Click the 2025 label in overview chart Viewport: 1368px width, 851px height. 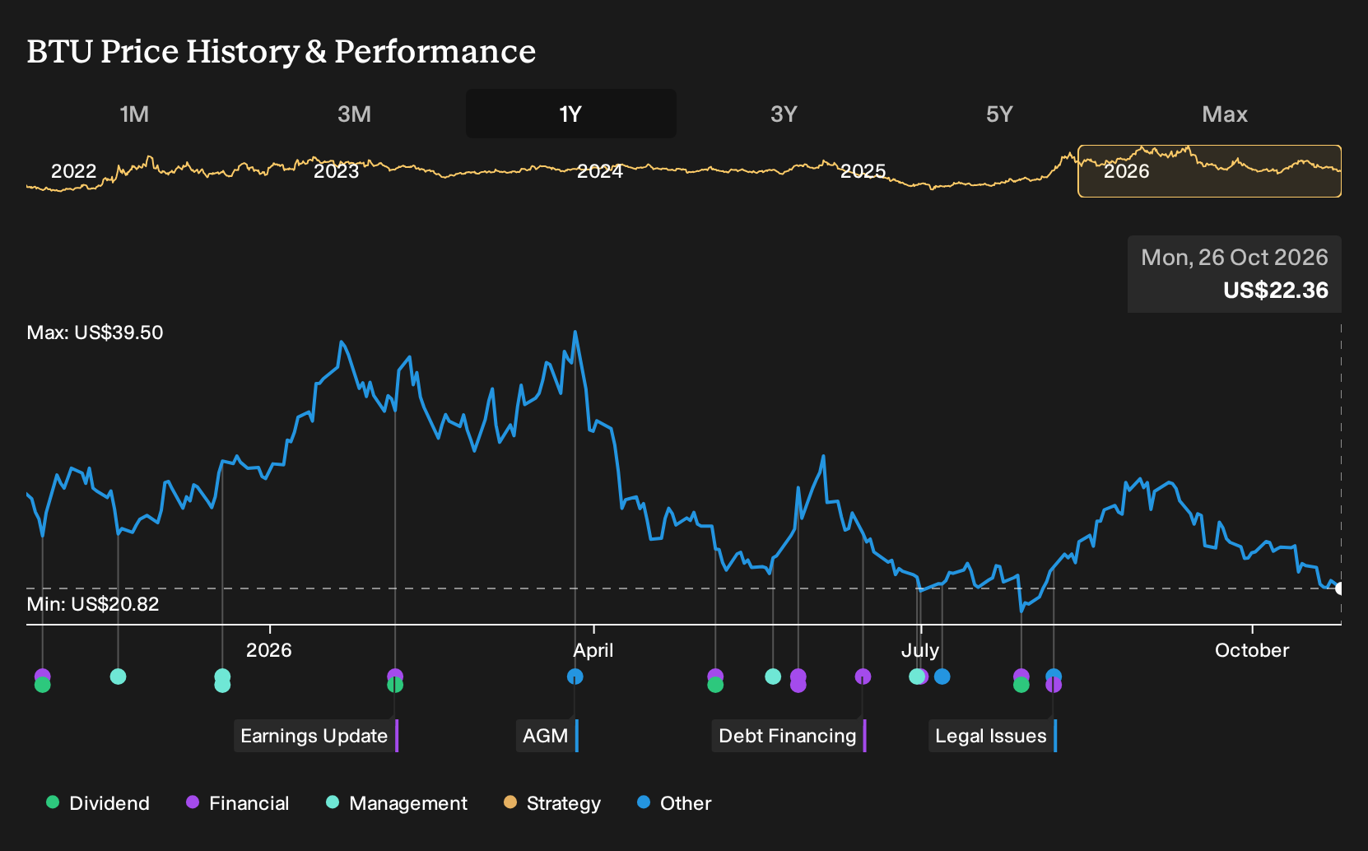click(863, 171)
